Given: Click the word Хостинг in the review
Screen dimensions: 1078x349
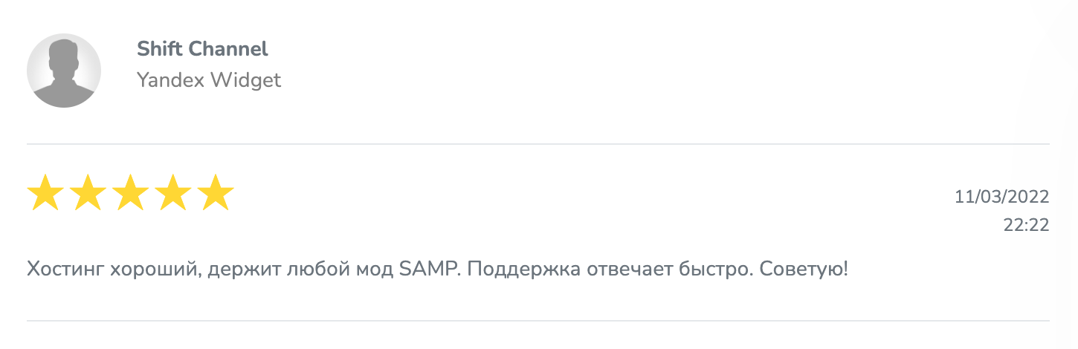Looking at the screenshot, I should tap(65, 270).
